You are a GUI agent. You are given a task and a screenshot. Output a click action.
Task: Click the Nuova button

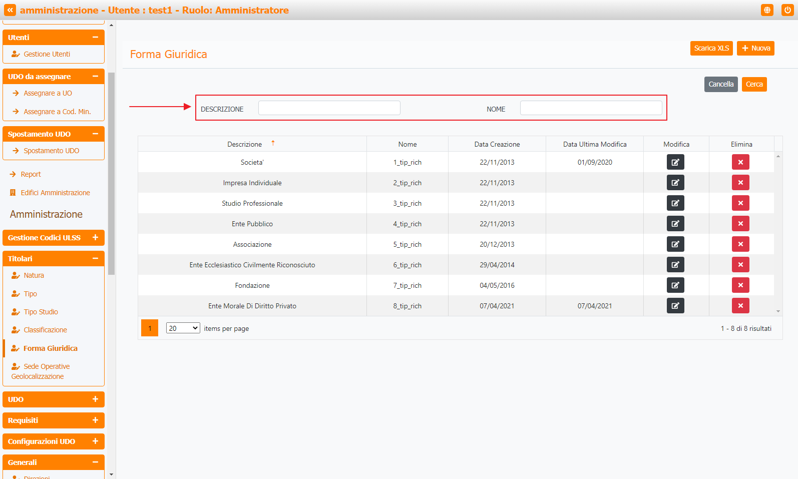click(x=755, y=49)
